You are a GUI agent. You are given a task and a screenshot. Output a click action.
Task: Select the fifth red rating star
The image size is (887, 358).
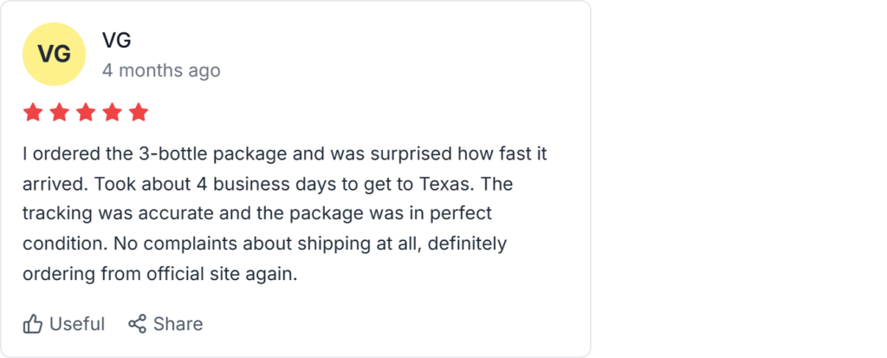pos(139,113)
